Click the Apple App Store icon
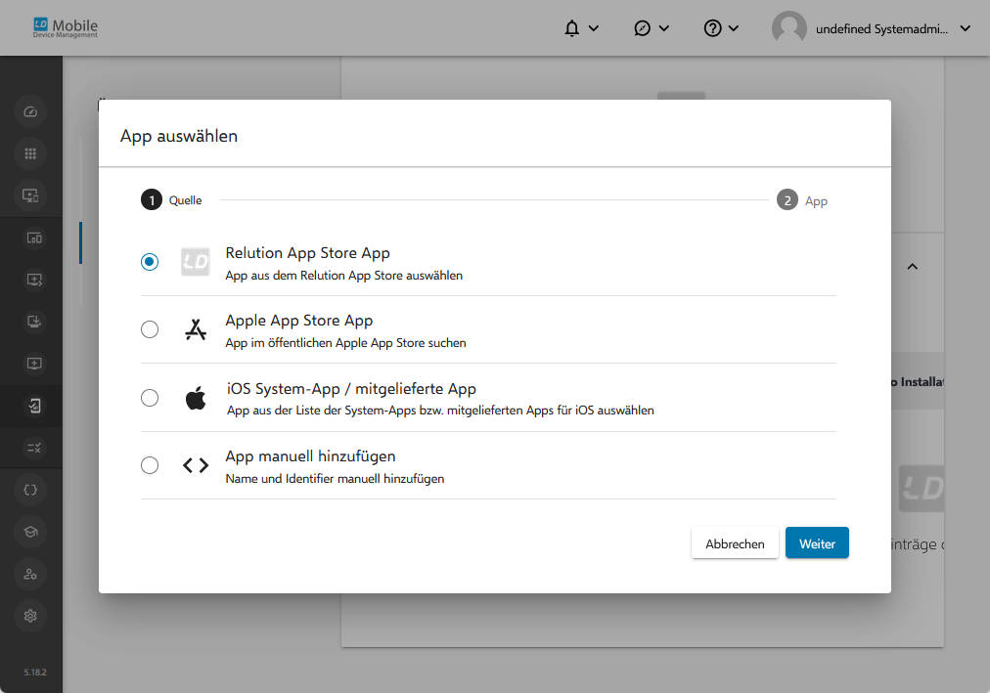Screen dimensions: 990x693 pyautogui.click(x=195, y=329)
